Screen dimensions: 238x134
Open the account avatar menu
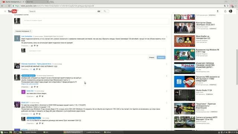[231, 11]
